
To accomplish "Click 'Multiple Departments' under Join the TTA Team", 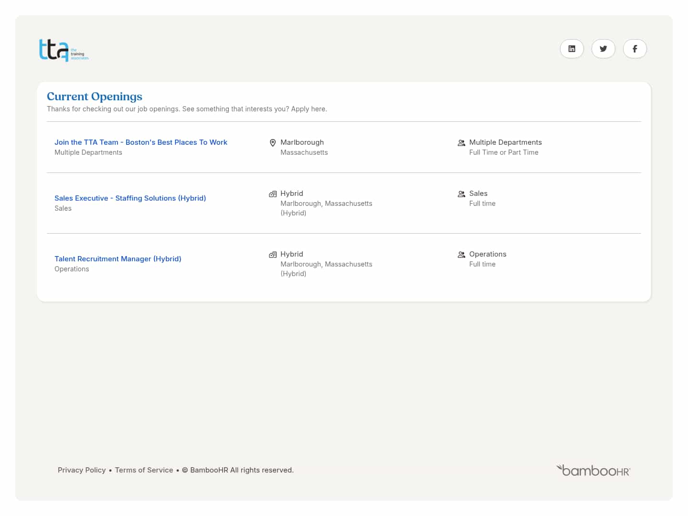I will point(88,152).
